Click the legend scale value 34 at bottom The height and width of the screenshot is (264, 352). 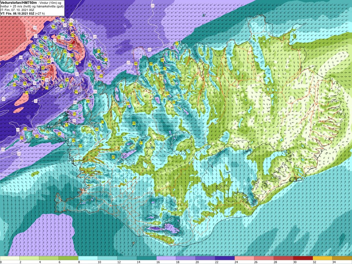(334, 262)
